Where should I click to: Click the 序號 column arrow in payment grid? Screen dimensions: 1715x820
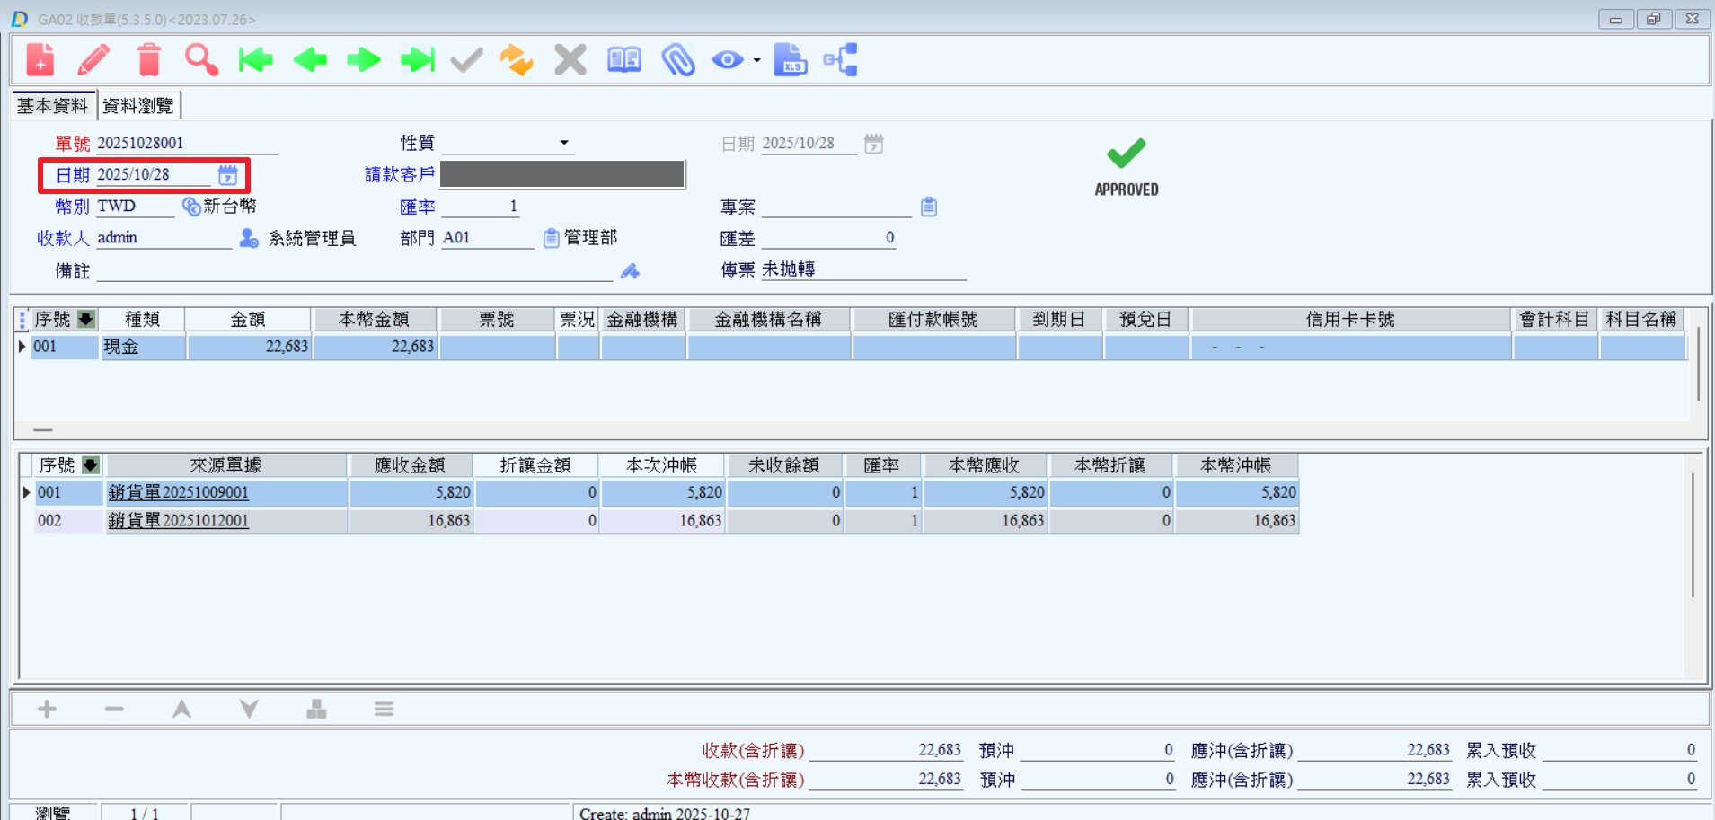[86, 319]
